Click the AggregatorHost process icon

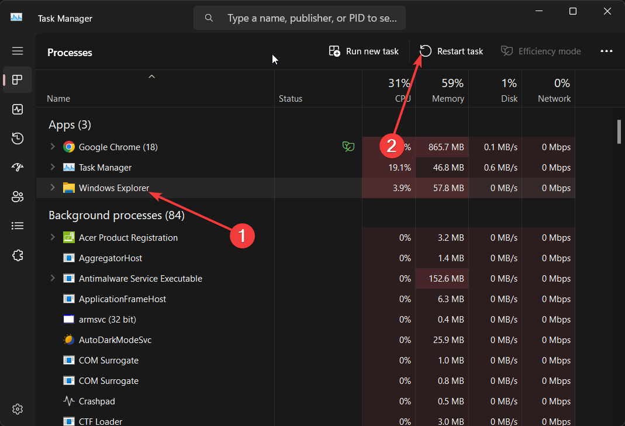coord(69,258)
